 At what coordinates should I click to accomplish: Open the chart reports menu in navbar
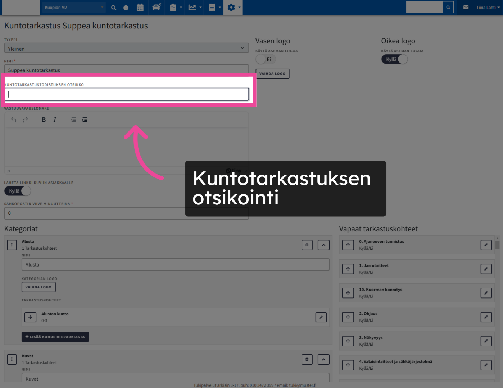[194, 8]
